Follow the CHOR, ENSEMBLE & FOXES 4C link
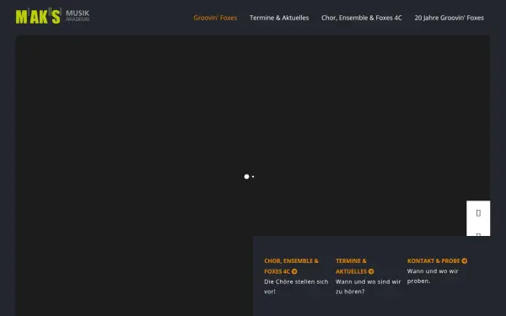Image resolution: width=506 pixels, height=316 pixels. 291,266
